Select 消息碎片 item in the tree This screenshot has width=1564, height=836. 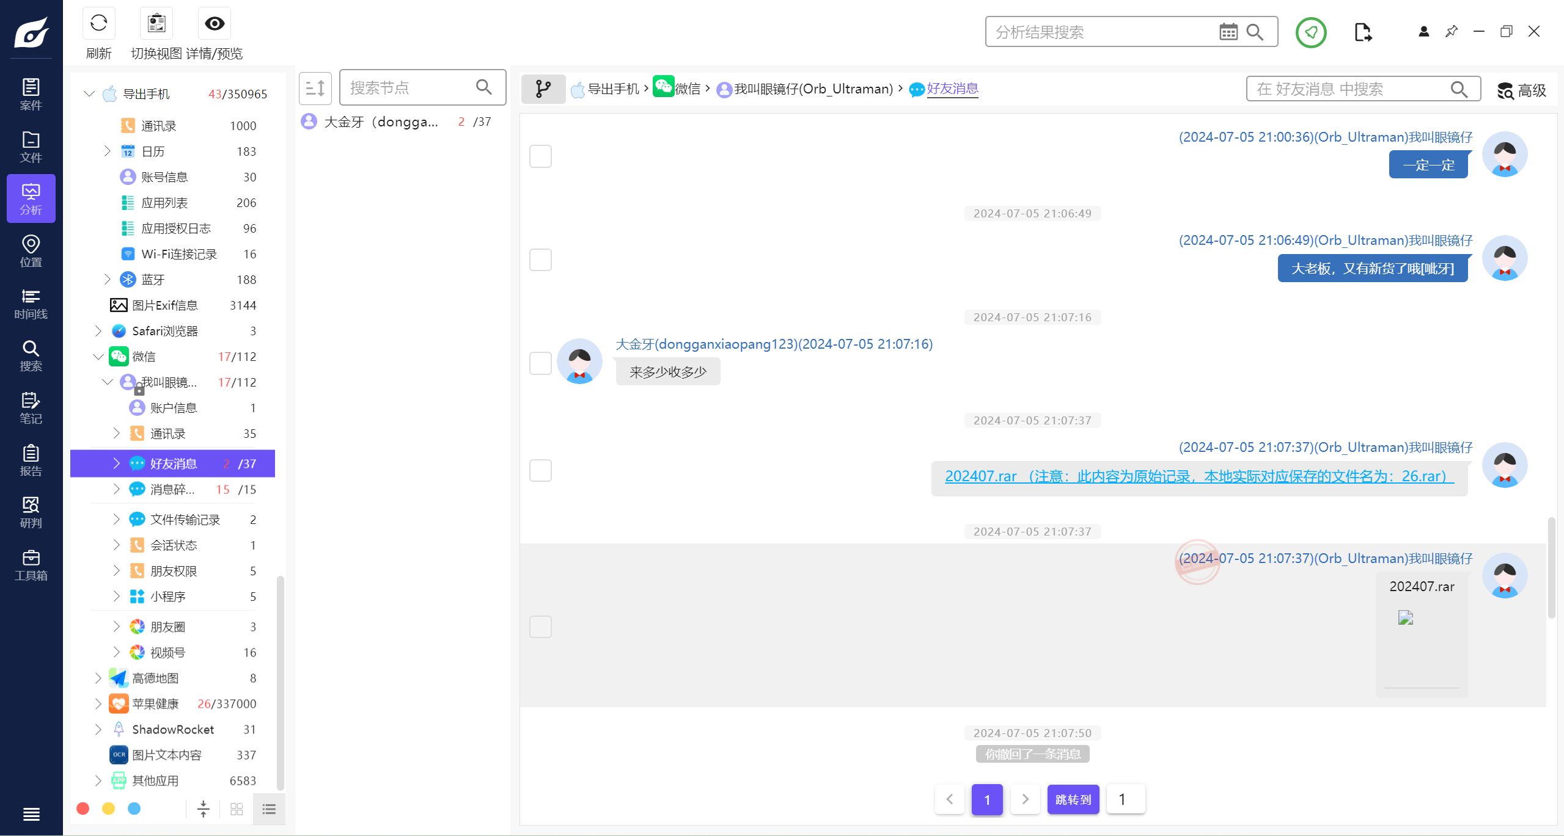[x=172, y=490]
